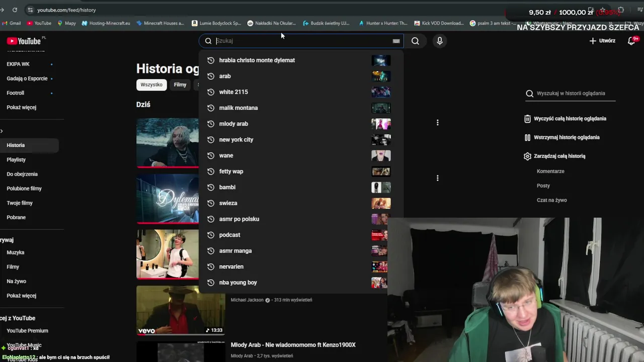Open the notifications bell
Image resolution: width=644 pixels, height=362 pixels.
(x=631, y=41)
